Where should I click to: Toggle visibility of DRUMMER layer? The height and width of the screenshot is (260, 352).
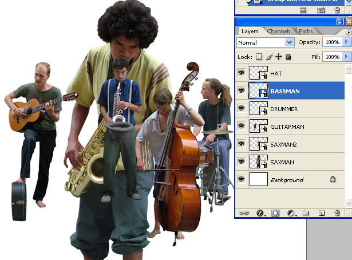tap(242, 108)
